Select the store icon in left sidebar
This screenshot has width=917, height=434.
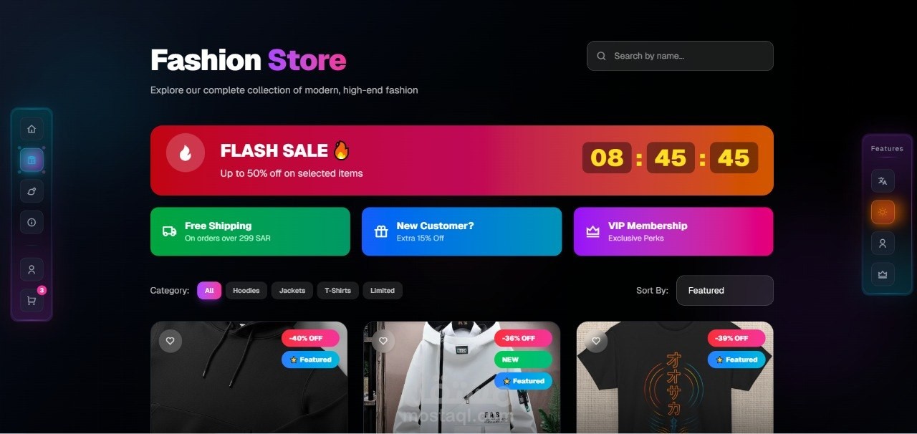coord(32,160)
